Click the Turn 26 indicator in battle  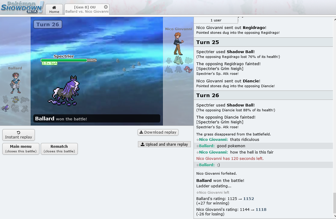point(47,24)
